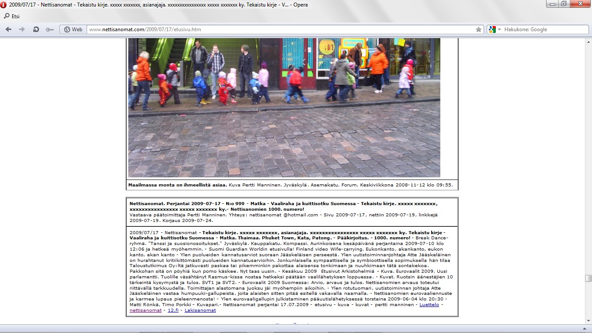This screenshot has width=592, height=333.
Task: Bookmark page with the star icon
Action: tap(478, 29)
